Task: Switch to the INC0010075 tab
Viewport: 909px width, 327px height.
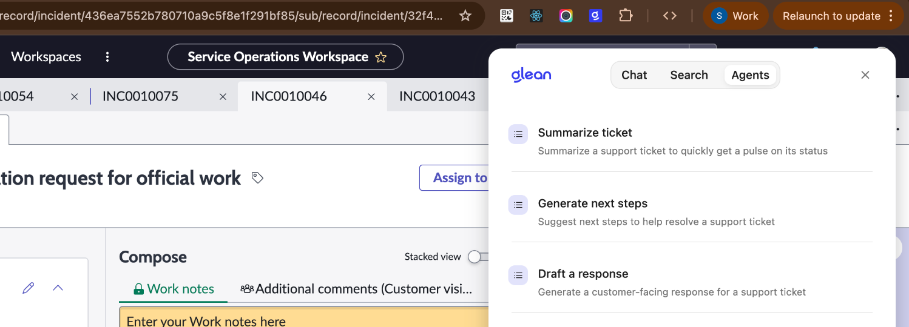Action: click(x=140, y=96)
